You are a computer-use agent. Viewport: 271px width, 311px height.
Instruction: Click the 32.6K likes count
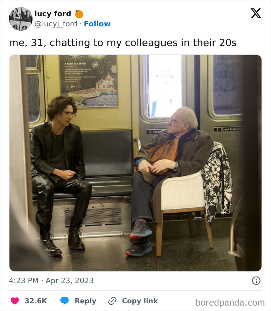click(36, 301)
